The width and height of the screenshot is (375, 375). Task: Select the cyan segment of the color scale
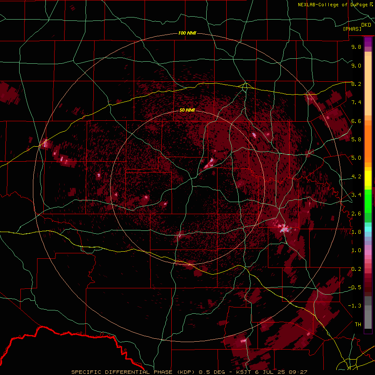[368, 229]
